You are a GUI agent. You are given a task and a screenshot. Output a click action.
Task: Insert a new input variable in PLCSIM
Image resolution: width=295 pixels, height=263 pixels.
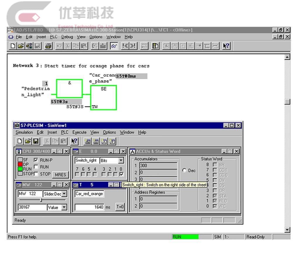(x=88, y=141)
